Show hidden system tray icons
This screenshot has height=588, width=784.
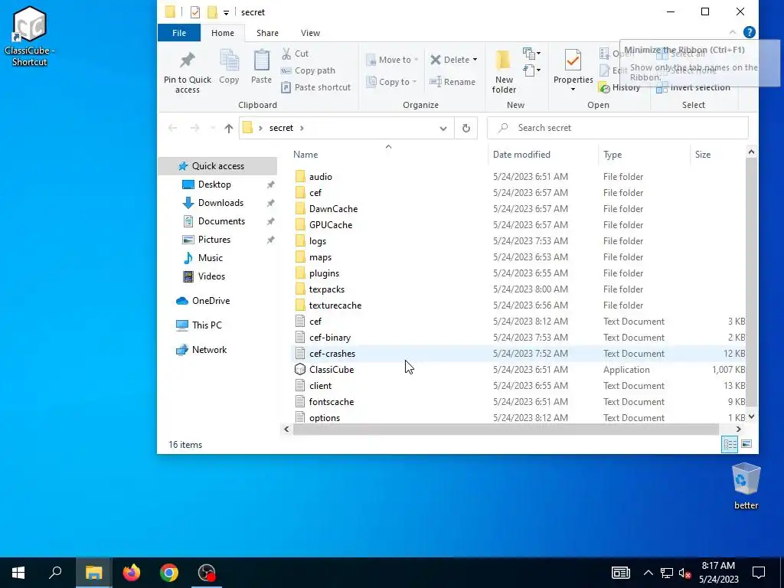[x=648, y=573]
